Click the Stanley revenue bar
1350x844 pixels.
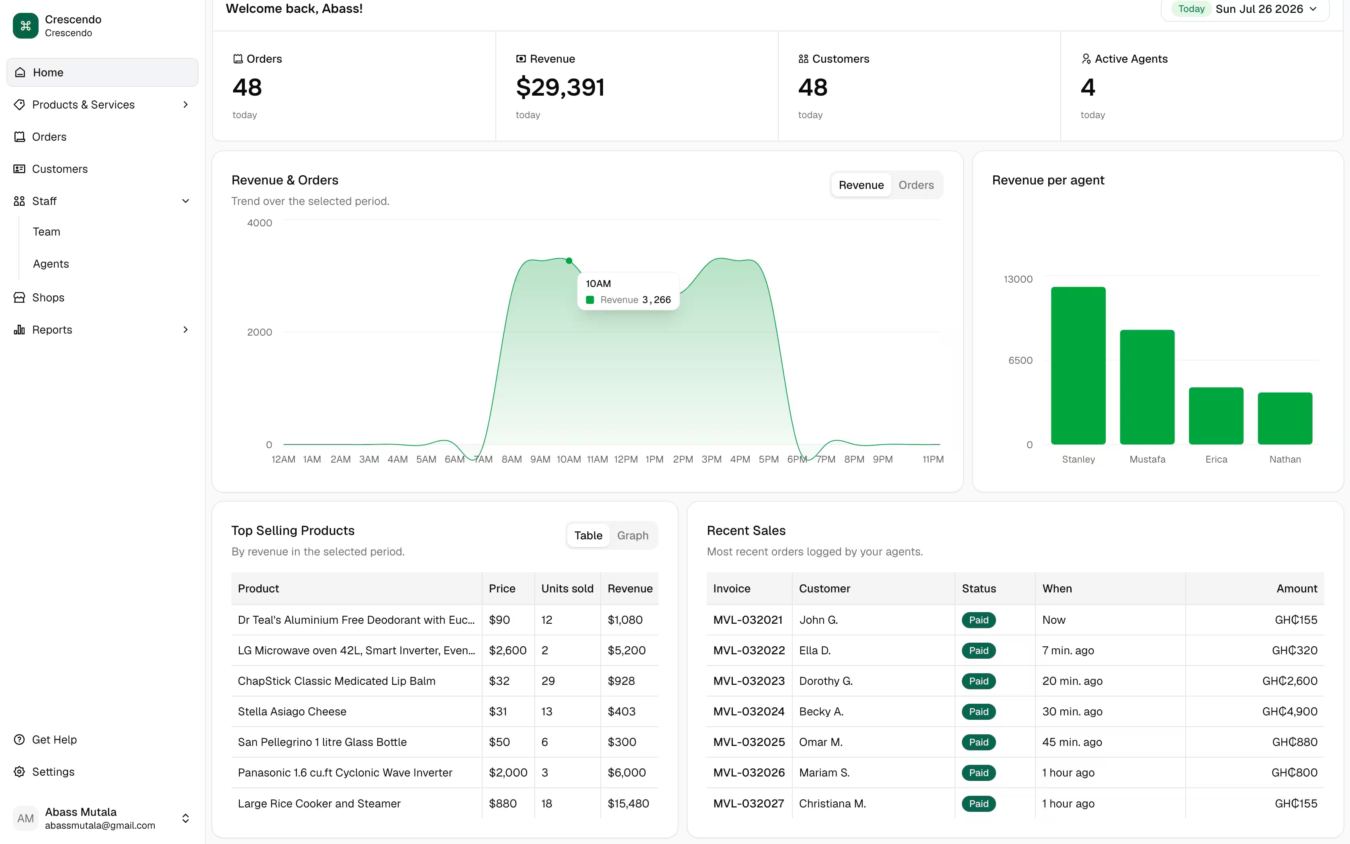point(1078,366)
